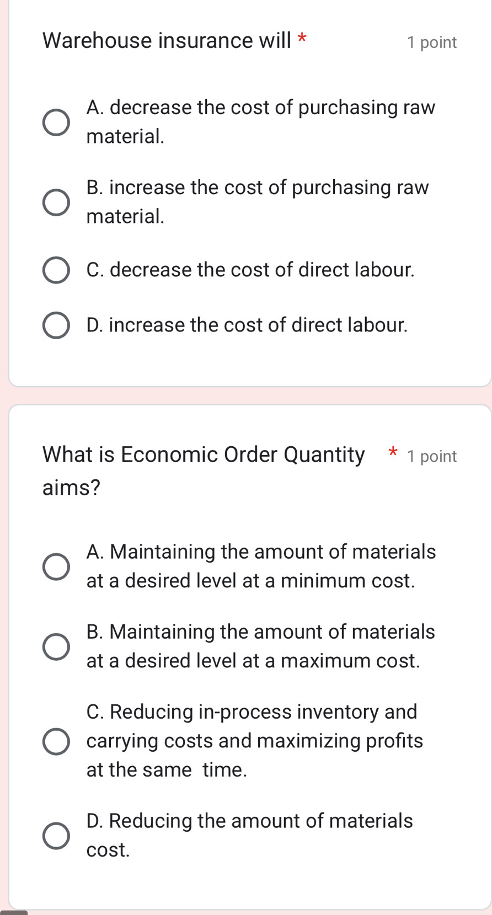
Task: Click the 'Warehouse insurance will' question title
Action: (167, 41)
